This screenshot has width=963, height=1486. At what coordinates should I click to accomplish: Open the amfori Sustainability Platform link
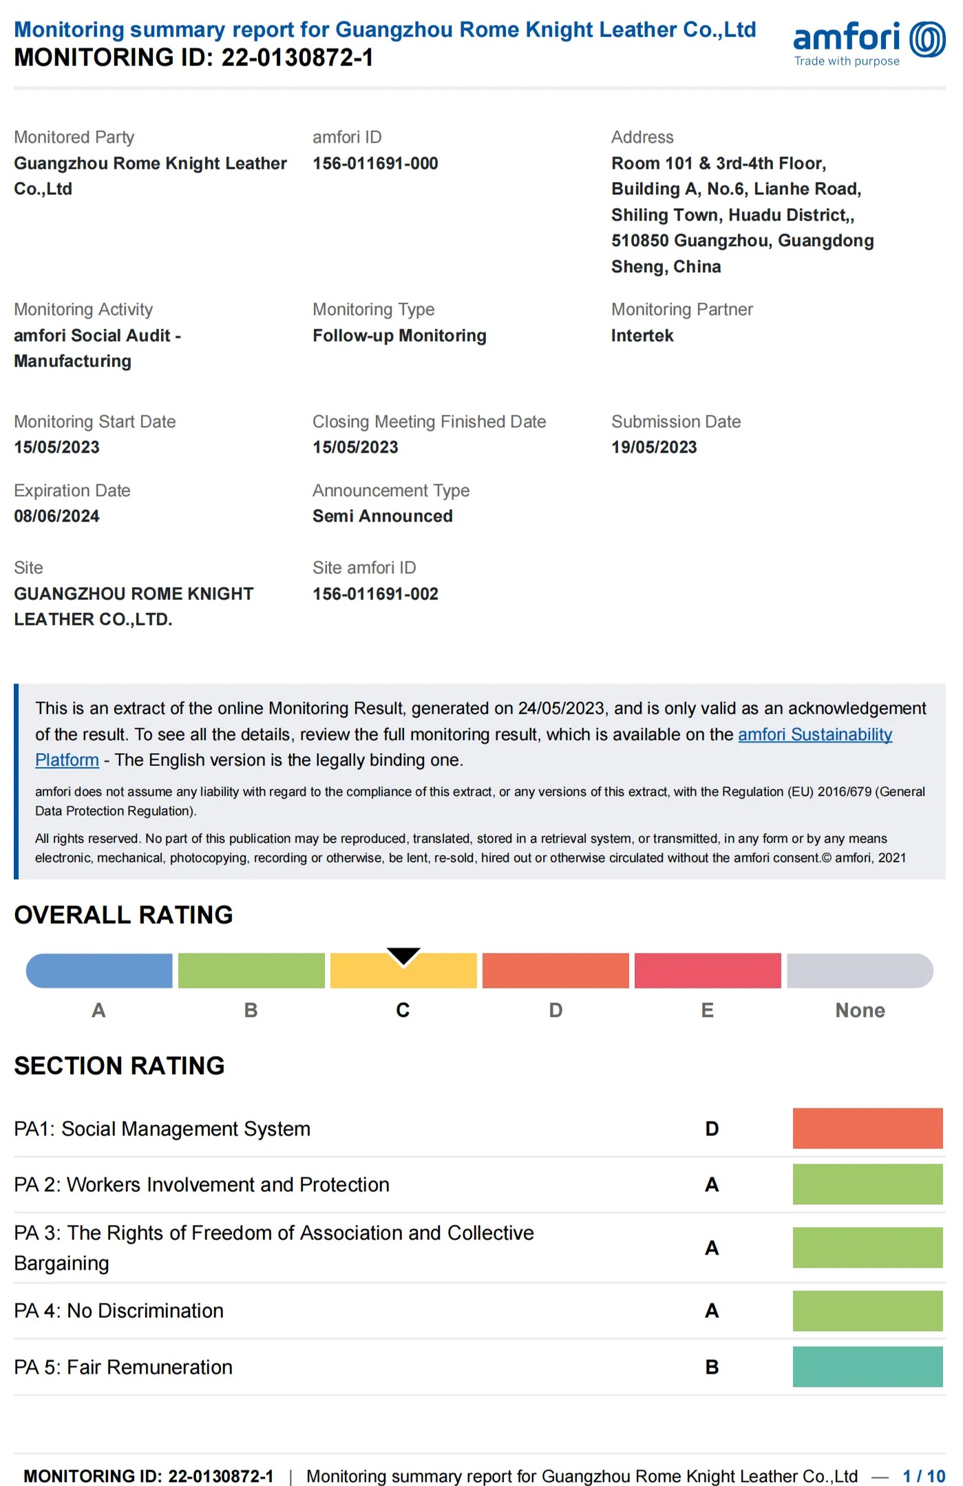tap(814, 734)
